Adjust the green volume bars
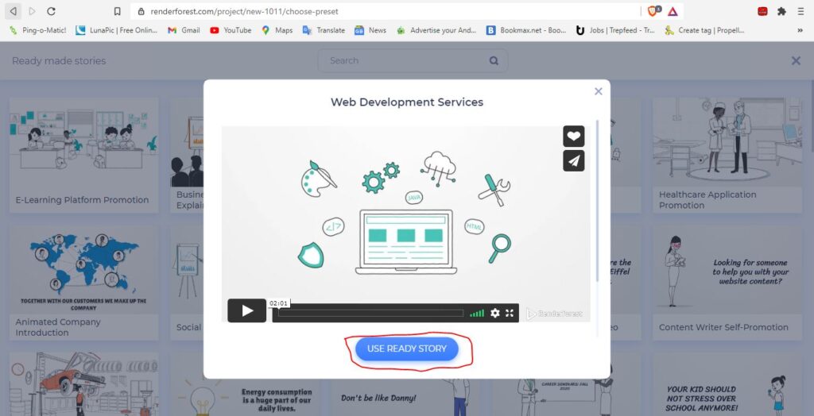Viewport: 814px width, 416px height. (477, 314)
